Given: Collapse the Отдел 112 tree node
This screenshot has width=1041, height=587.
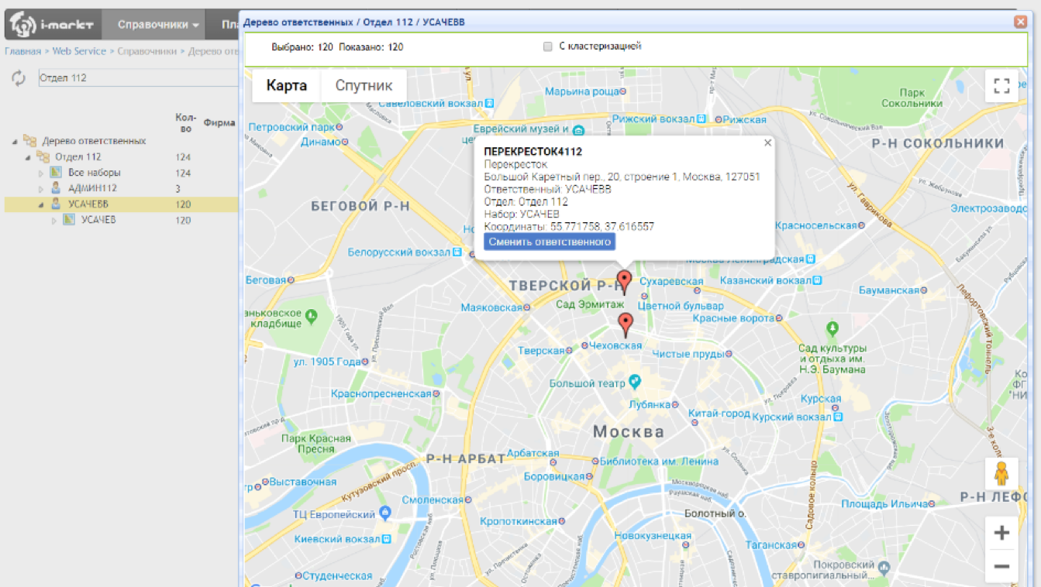Looking at the screenshot, I should pos(29,157).
